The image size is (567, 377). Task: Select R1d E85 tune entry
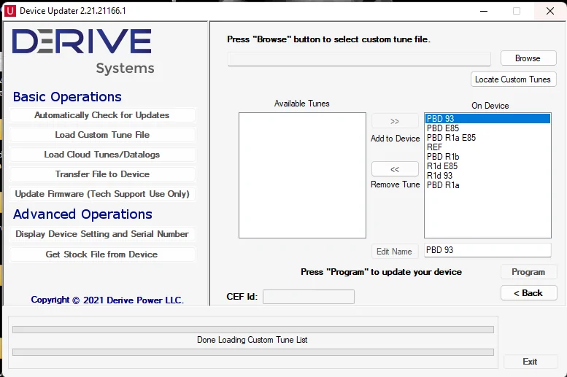pyautogui.click(x=487, y=166)
